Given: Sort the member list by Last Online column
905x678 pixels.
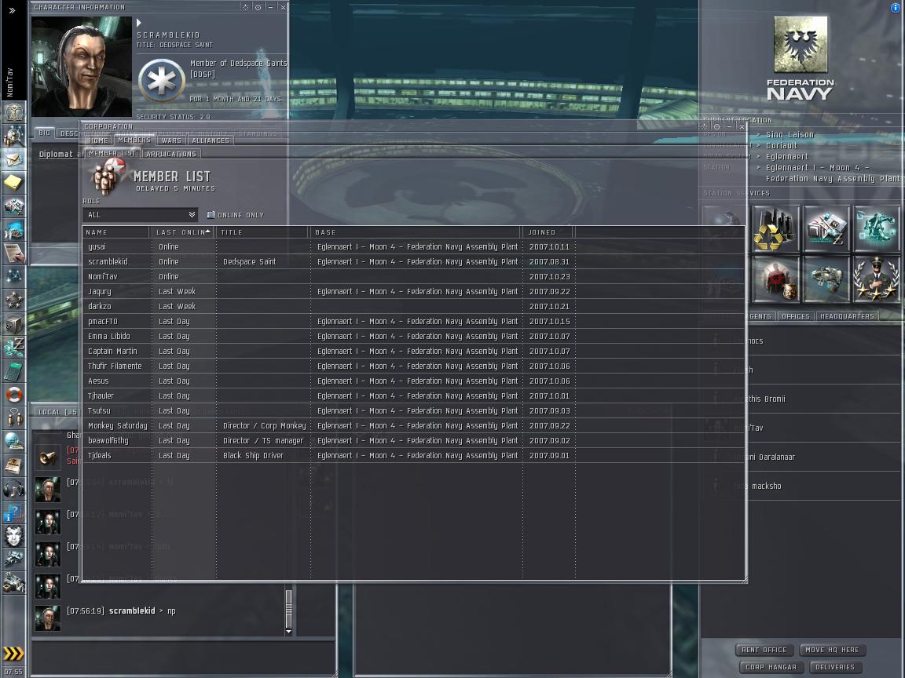Looking at the screenshot, I should 183,231.
